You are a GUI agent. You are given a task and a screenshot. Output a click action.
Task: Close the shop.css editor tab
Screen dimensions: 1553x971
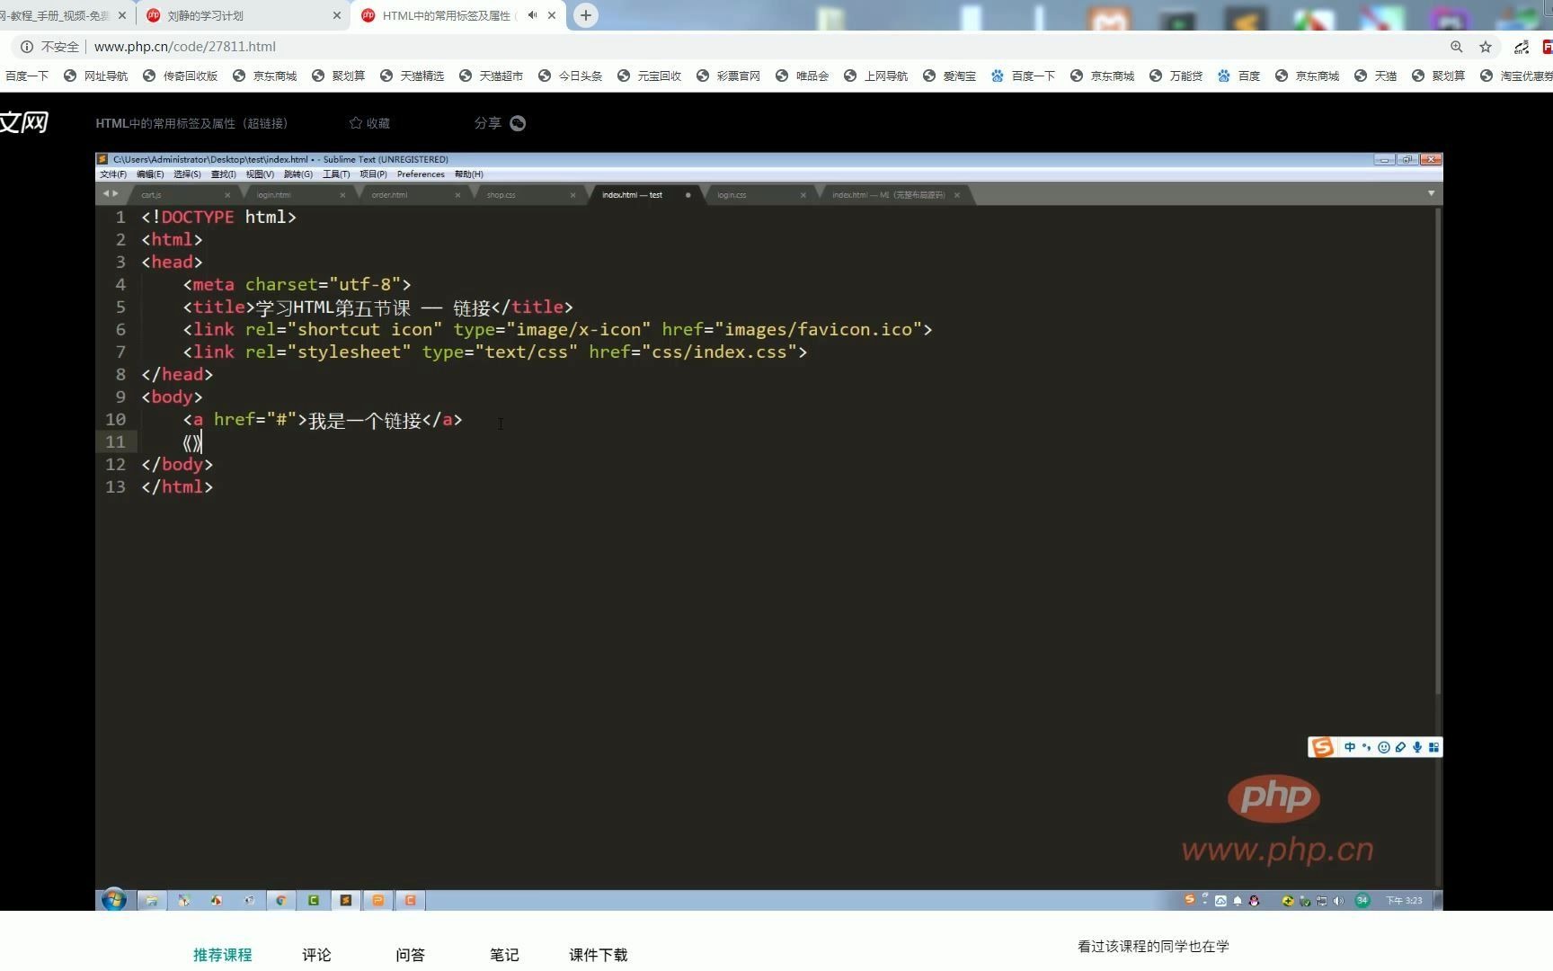pyautogui.click(x=572, y=195)
